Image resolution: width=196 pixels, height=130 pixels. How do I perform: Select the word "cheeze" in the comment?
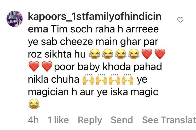coord(76,42)
